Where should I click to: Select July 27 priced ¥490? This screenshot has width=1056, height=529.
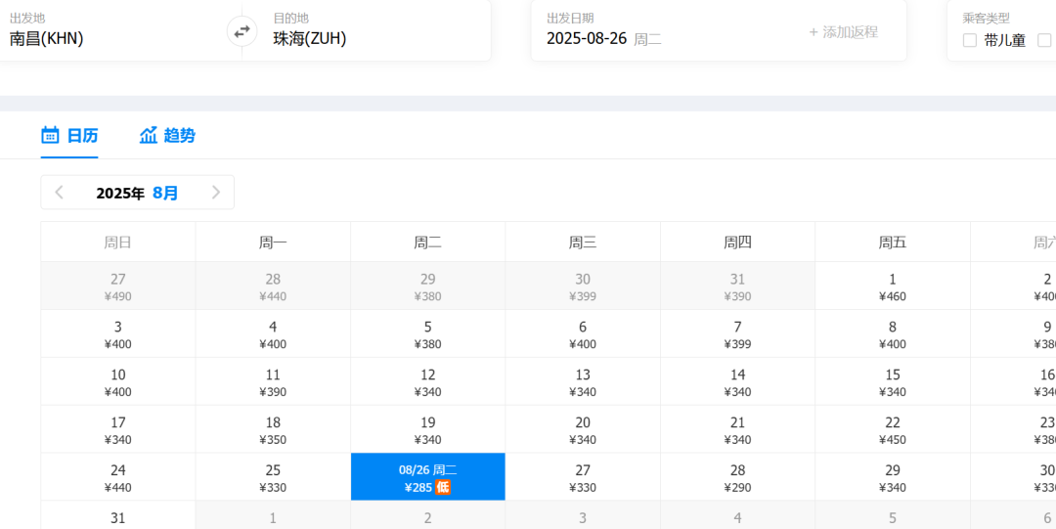pos(118,287)
